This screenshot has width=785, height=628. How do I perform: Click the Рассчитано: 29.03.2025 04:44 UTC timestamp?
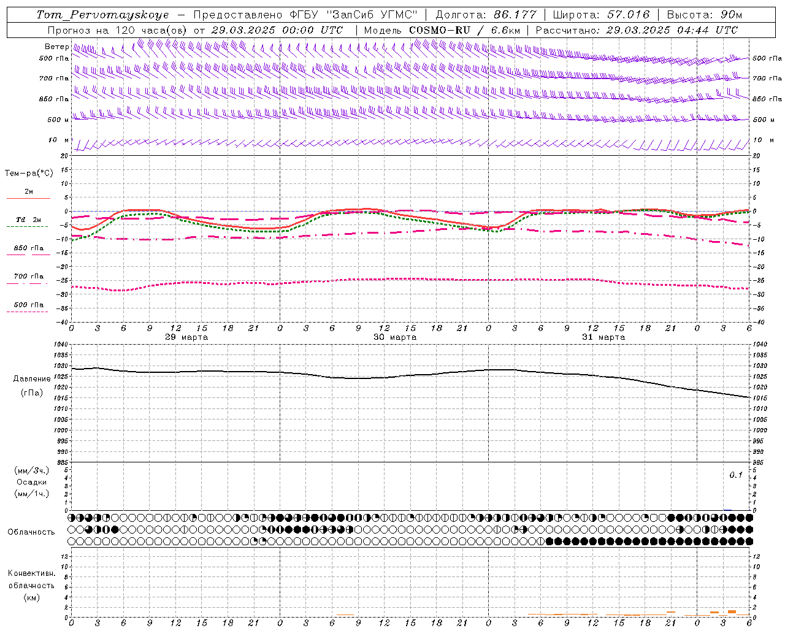(x=637, y=30)
